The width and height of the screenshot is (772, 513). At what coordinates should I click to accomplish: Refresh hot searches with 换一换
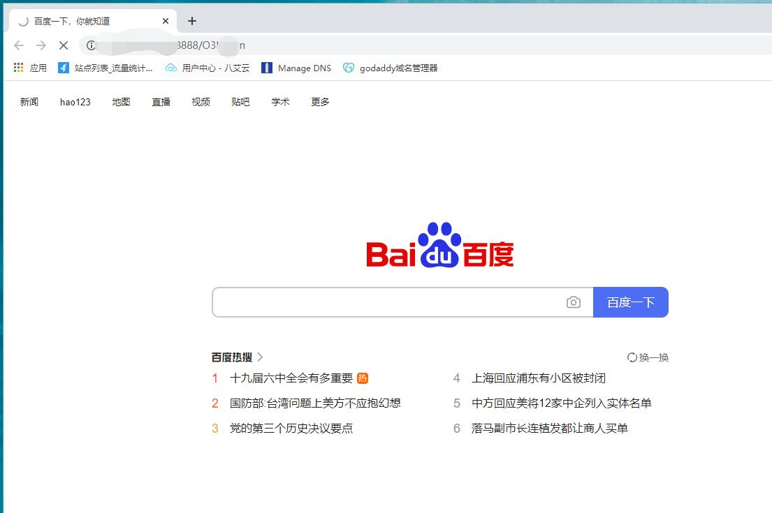tap(648, 357)
